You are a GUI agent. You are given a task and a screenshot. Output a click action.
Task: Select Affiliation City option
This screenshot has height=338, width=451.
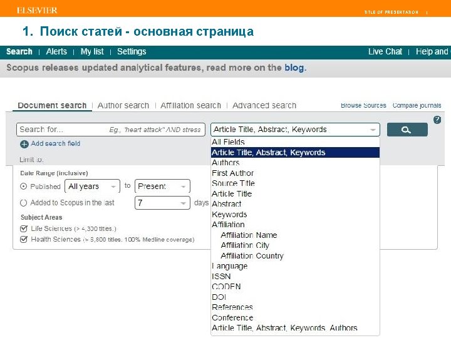coord(295,245)
